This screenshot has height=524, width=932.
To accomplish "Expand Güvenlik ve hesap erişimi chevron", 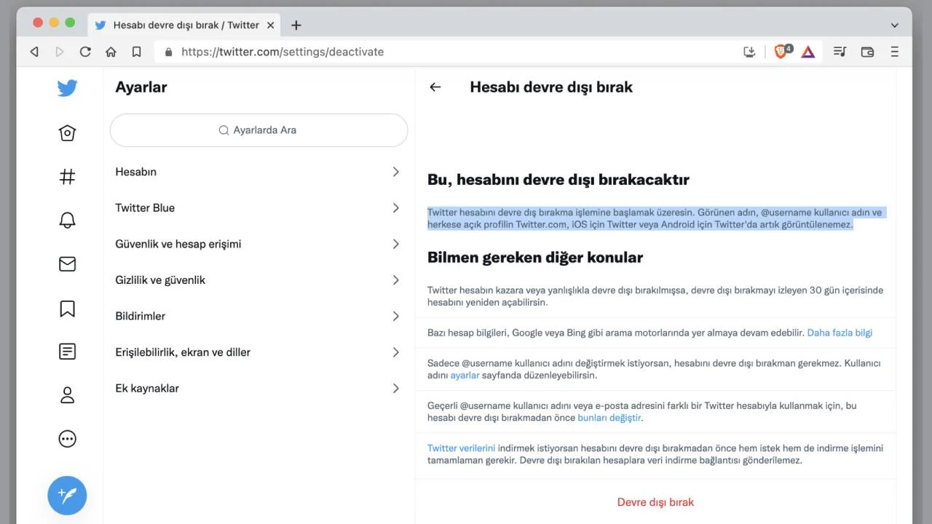I will [x=395, y=244].
